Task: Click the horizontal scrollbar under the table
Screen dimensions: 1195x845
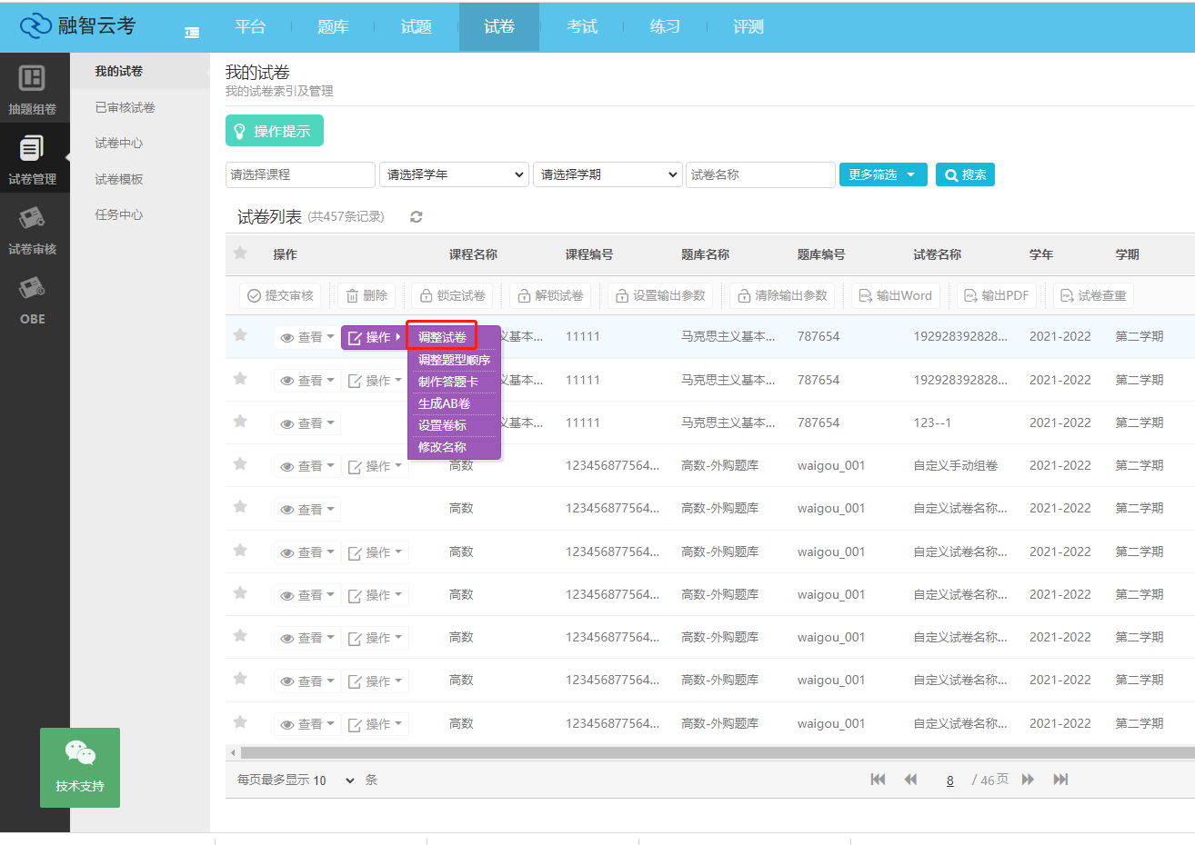Action: 709,753
